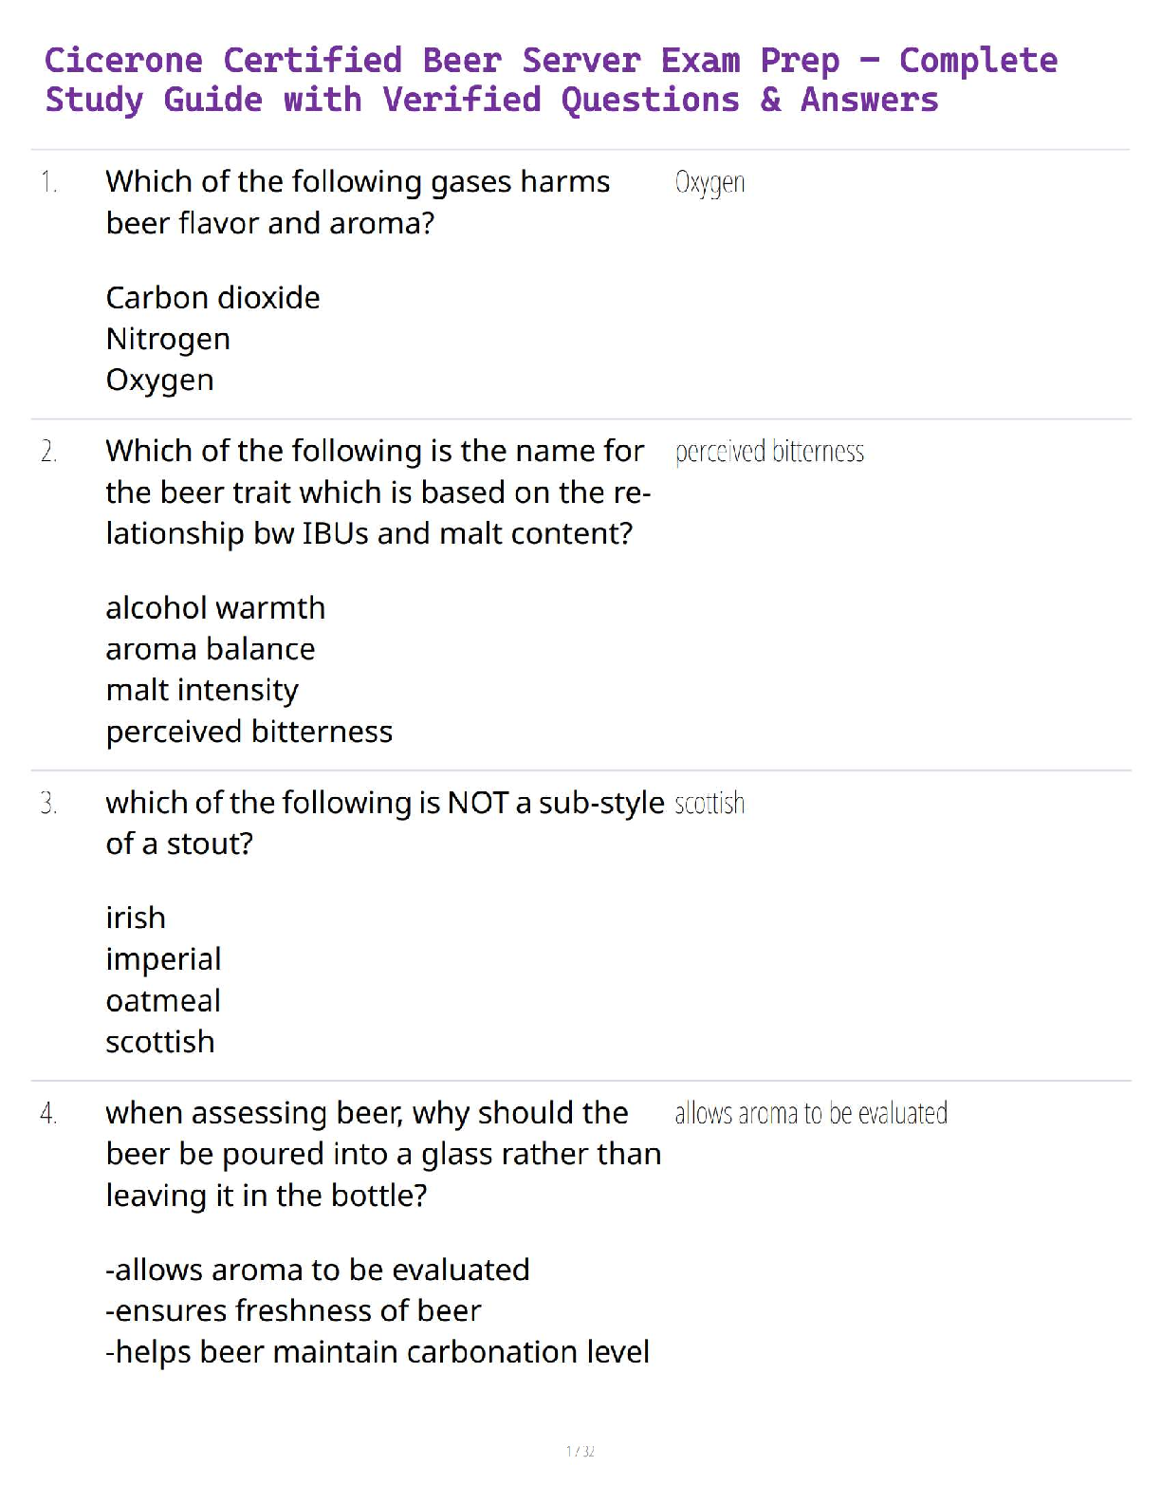Click the stout sub-style question text
Viewport: 1161px width, 1503px height.
click(384, 823)
